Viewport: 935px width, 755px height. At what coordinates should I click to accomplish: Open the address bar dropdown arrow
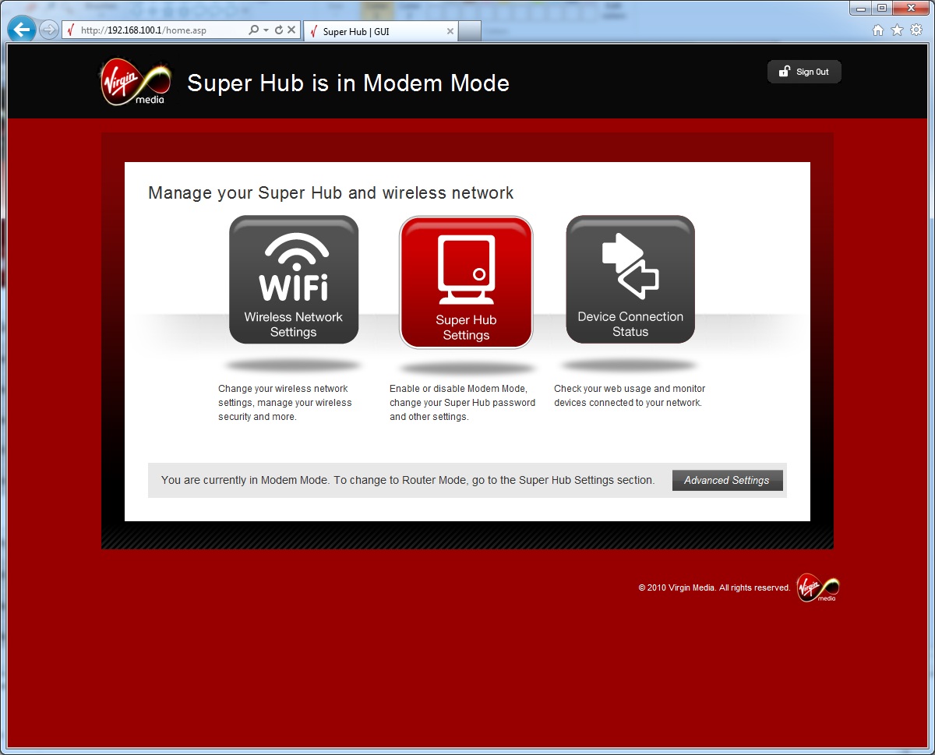(266, 30)
